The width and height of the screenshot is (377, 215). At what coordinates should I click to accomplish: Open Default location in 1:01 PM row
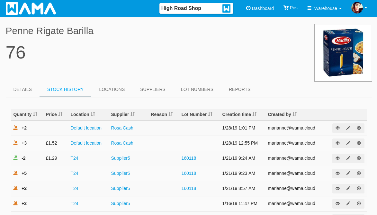[x=86, y=128]
